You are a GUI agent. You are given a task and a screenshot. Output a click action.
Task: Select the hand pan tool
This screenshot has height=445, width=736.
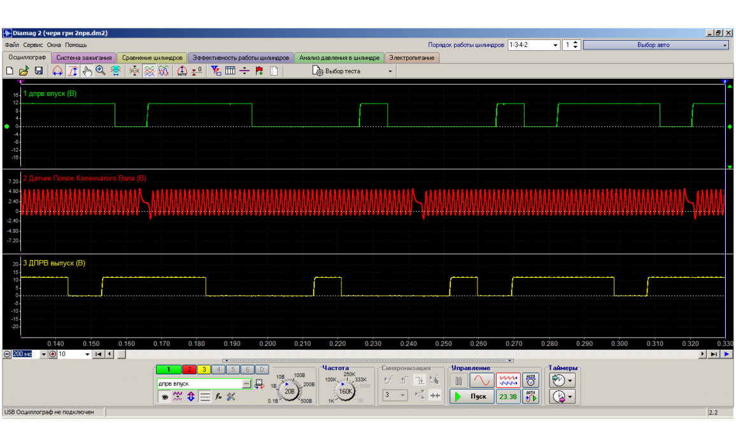(87, 71)
